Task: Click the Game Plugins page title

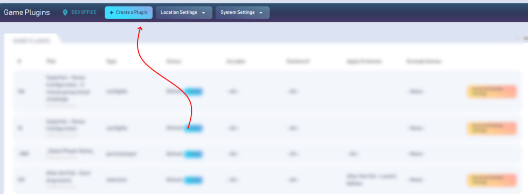Action: (x=27, y=12)
